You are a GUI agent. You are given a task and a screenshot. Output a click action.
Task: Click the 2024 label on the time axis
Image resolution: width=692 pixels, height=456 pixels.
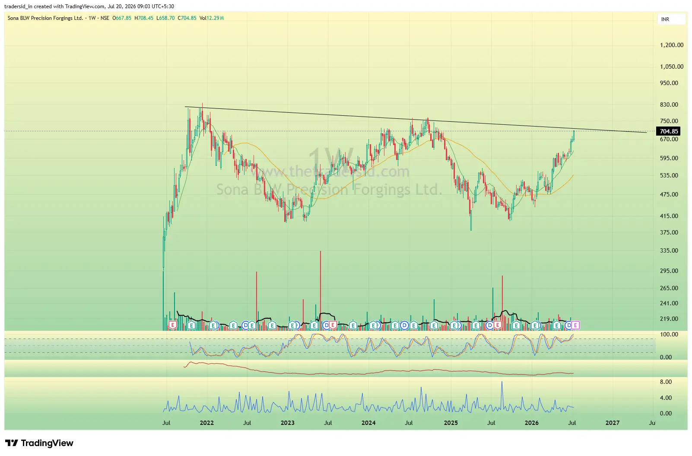[x=368, y=423]
